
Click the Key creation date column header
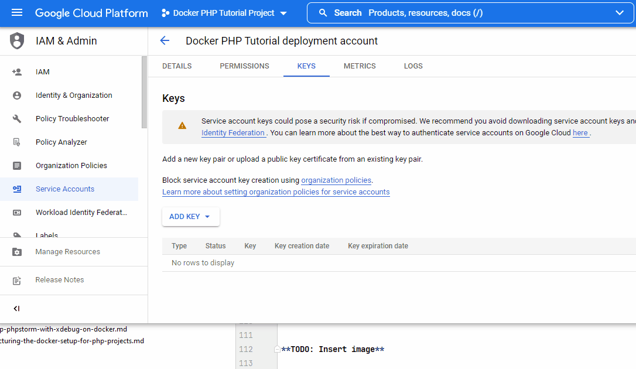click(302, 246)
